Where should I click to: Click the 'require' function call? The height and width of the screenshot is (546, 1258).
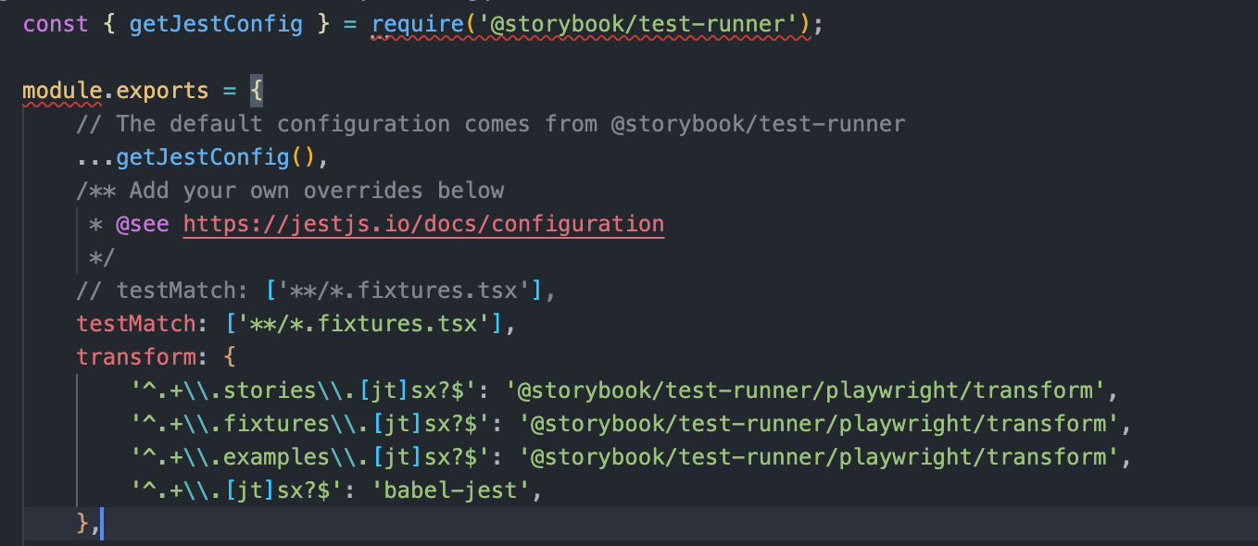click(417, 24)
